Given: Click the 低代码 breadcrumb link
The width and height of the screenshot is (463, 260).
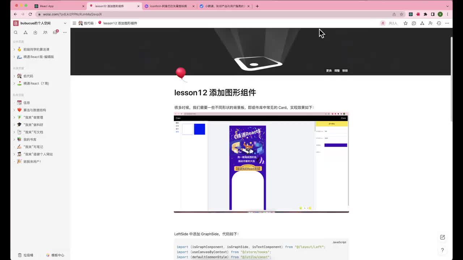Looking at the screenshot, I should tap(86, 23).
